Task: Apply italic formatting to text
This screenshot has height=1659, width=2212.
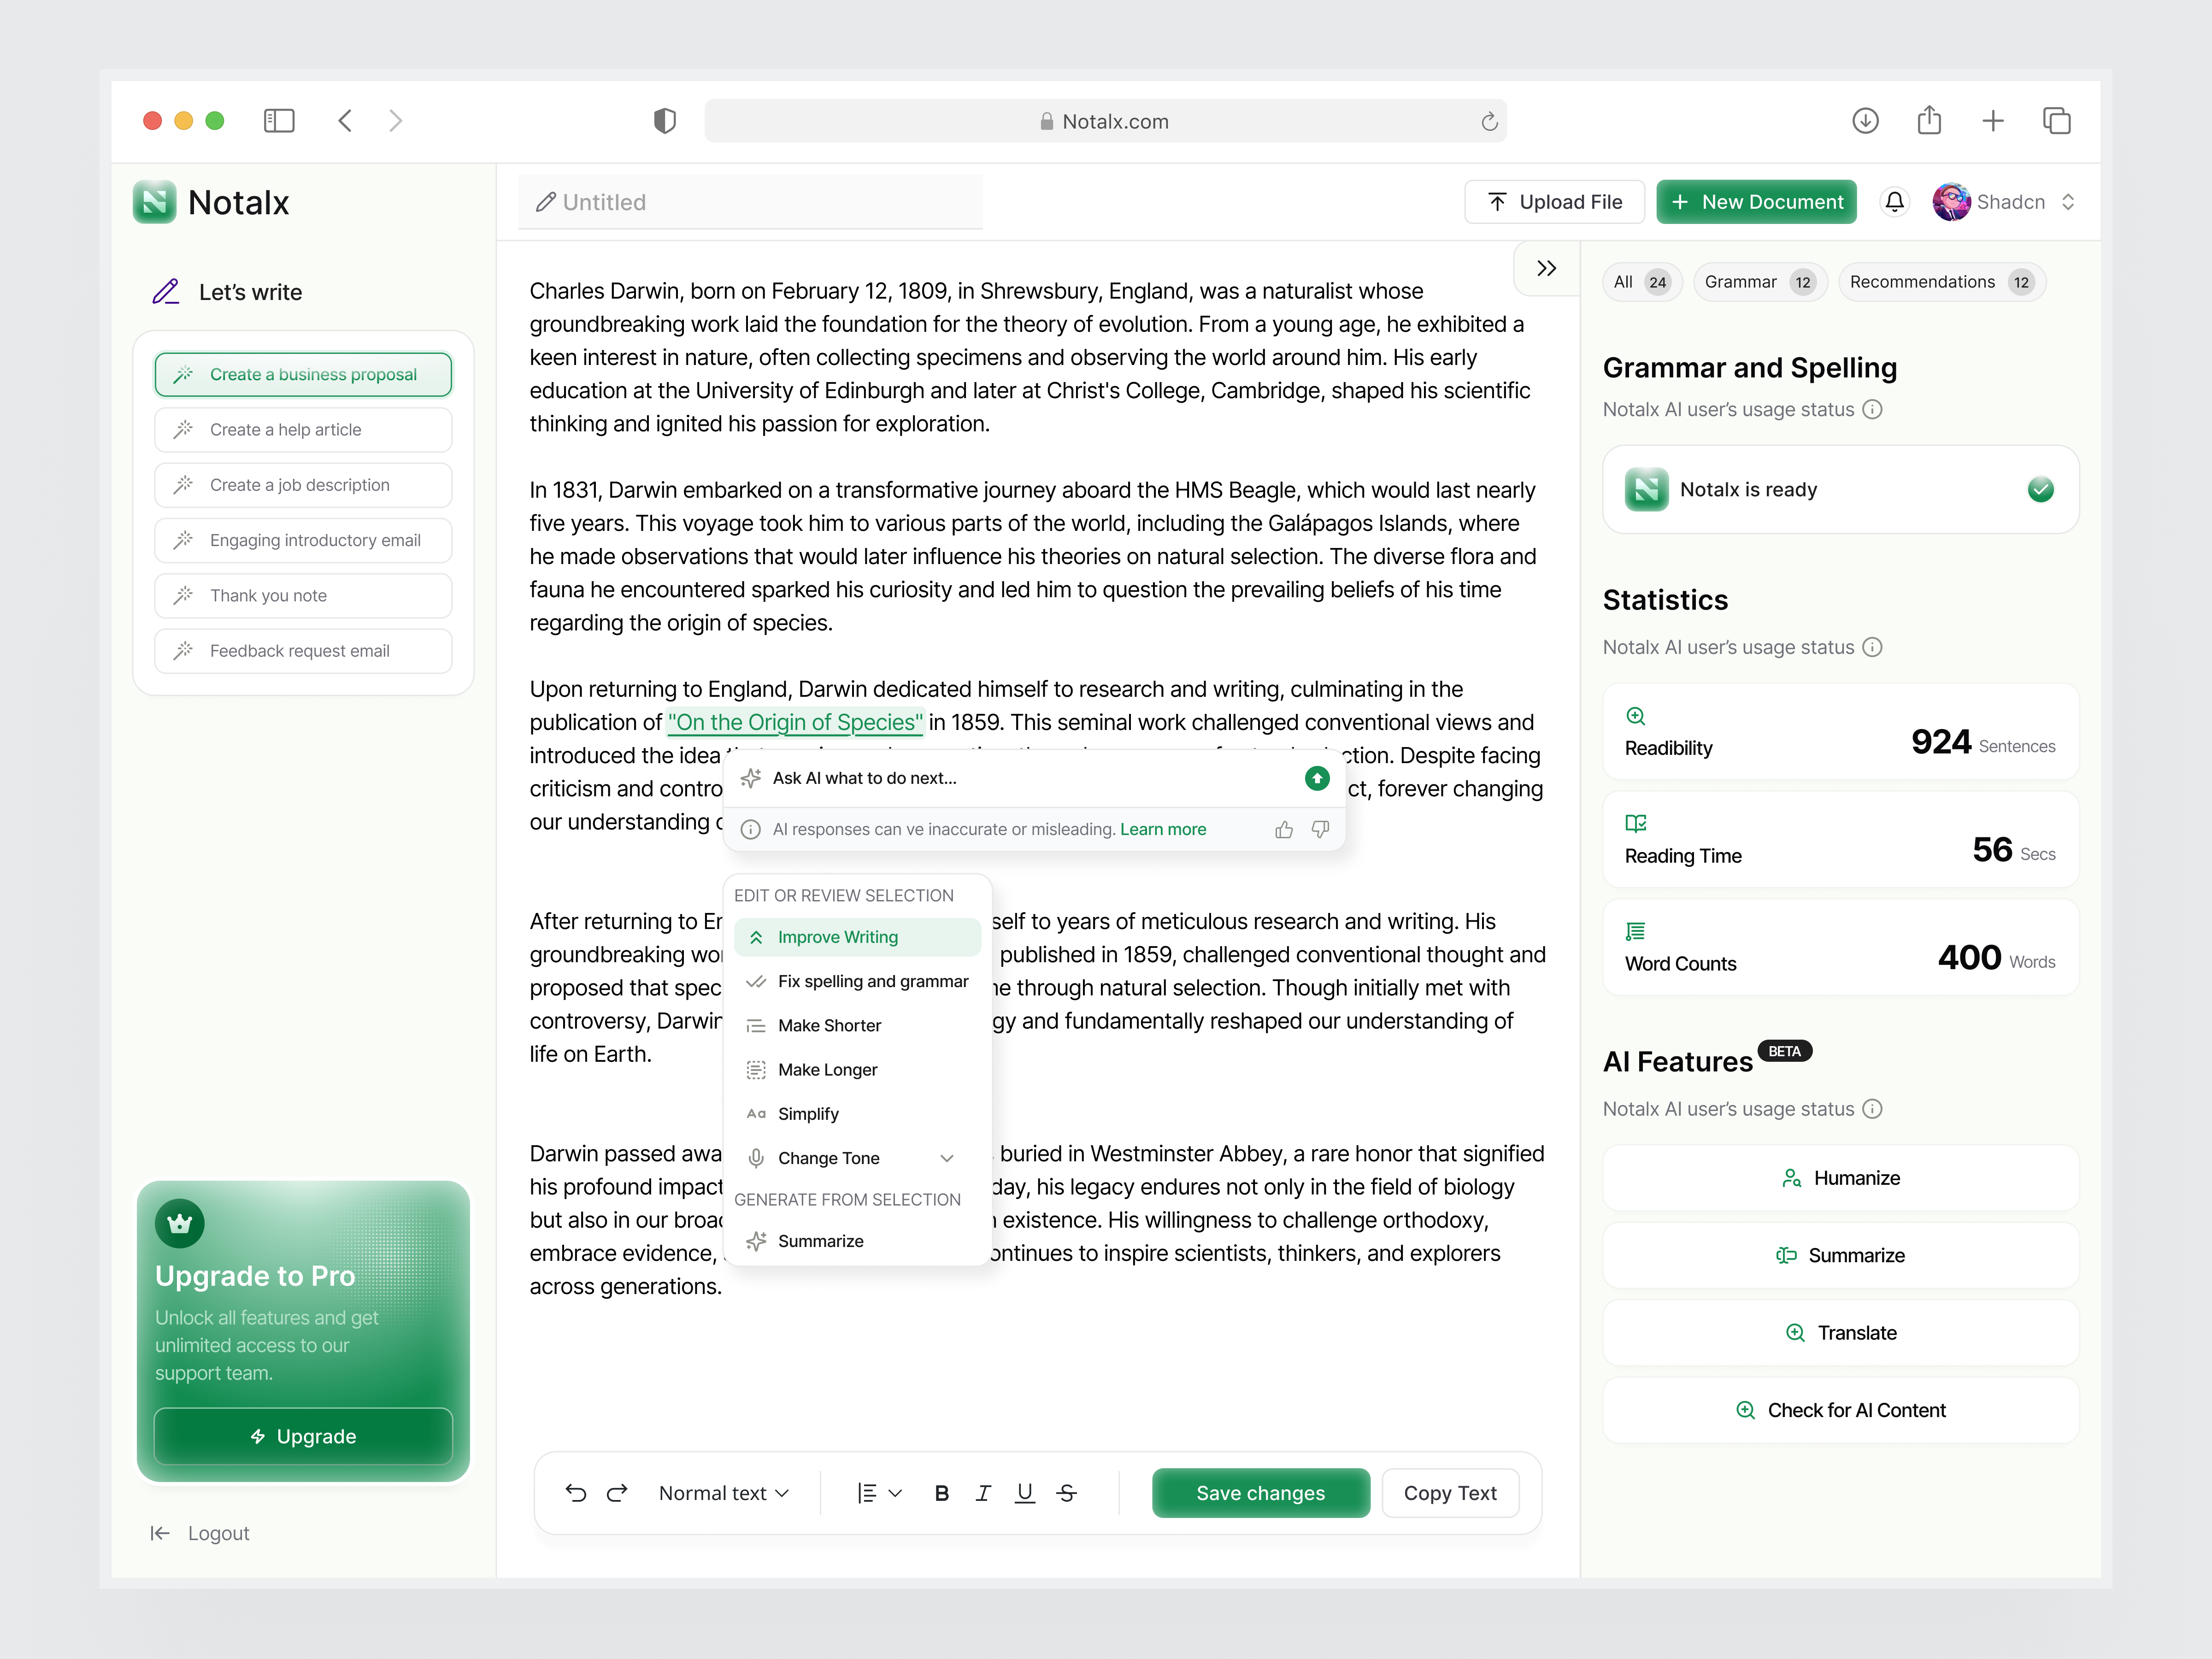Action: coord(983,1492)
